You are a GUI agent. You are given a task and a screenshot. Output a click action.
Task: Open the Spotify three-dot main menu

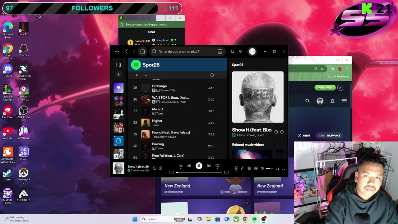pos(117,51)
